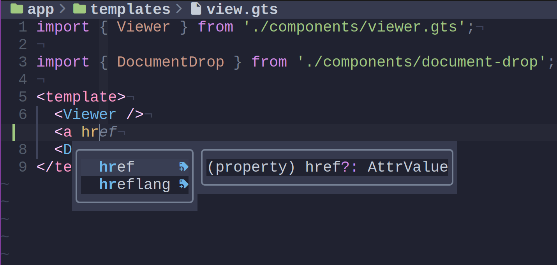Click the property tag icon beside hreflang
557x265 pixels.
[183, 184]
